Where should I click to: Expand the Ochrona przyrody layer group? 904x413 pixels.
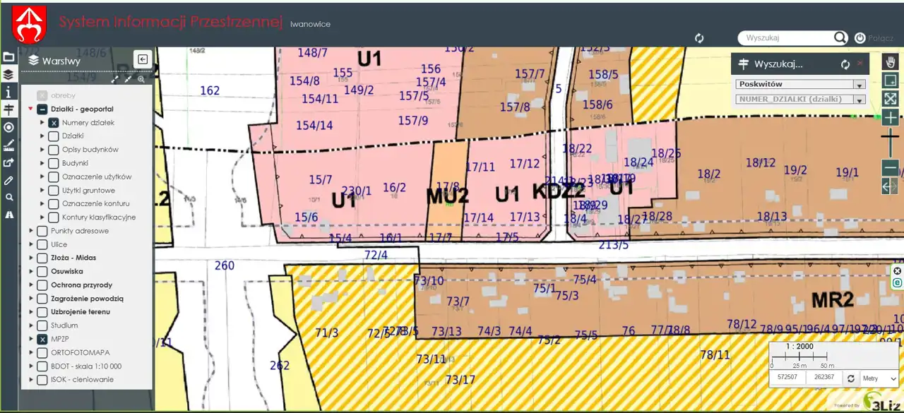(x=31, y=285)
